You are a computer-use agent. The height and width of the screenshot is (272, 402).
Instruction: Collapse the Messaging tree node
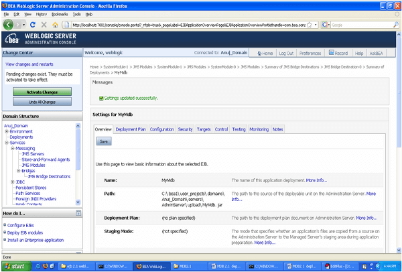click(13, 148)
